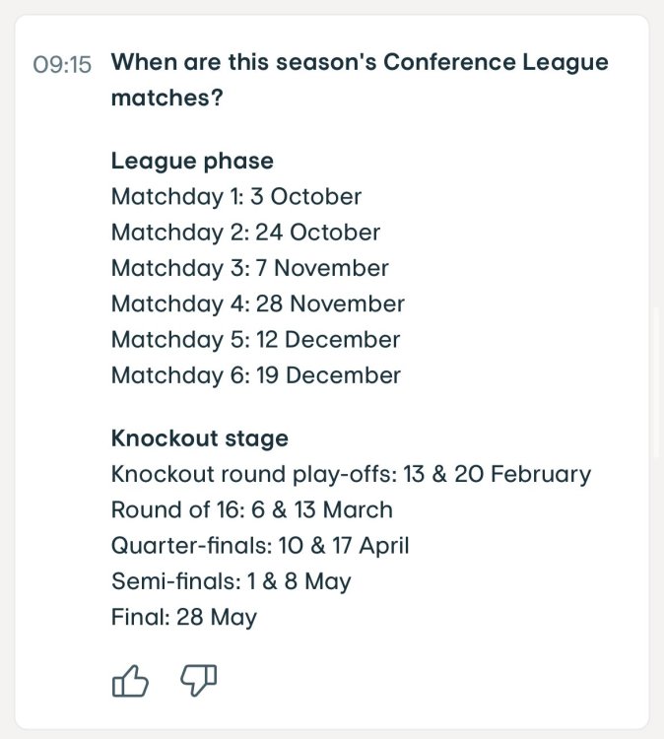This screenshot has height=739, width=664.
Task: Click the Knockout stage heading
Action: (x=199, y=438)
